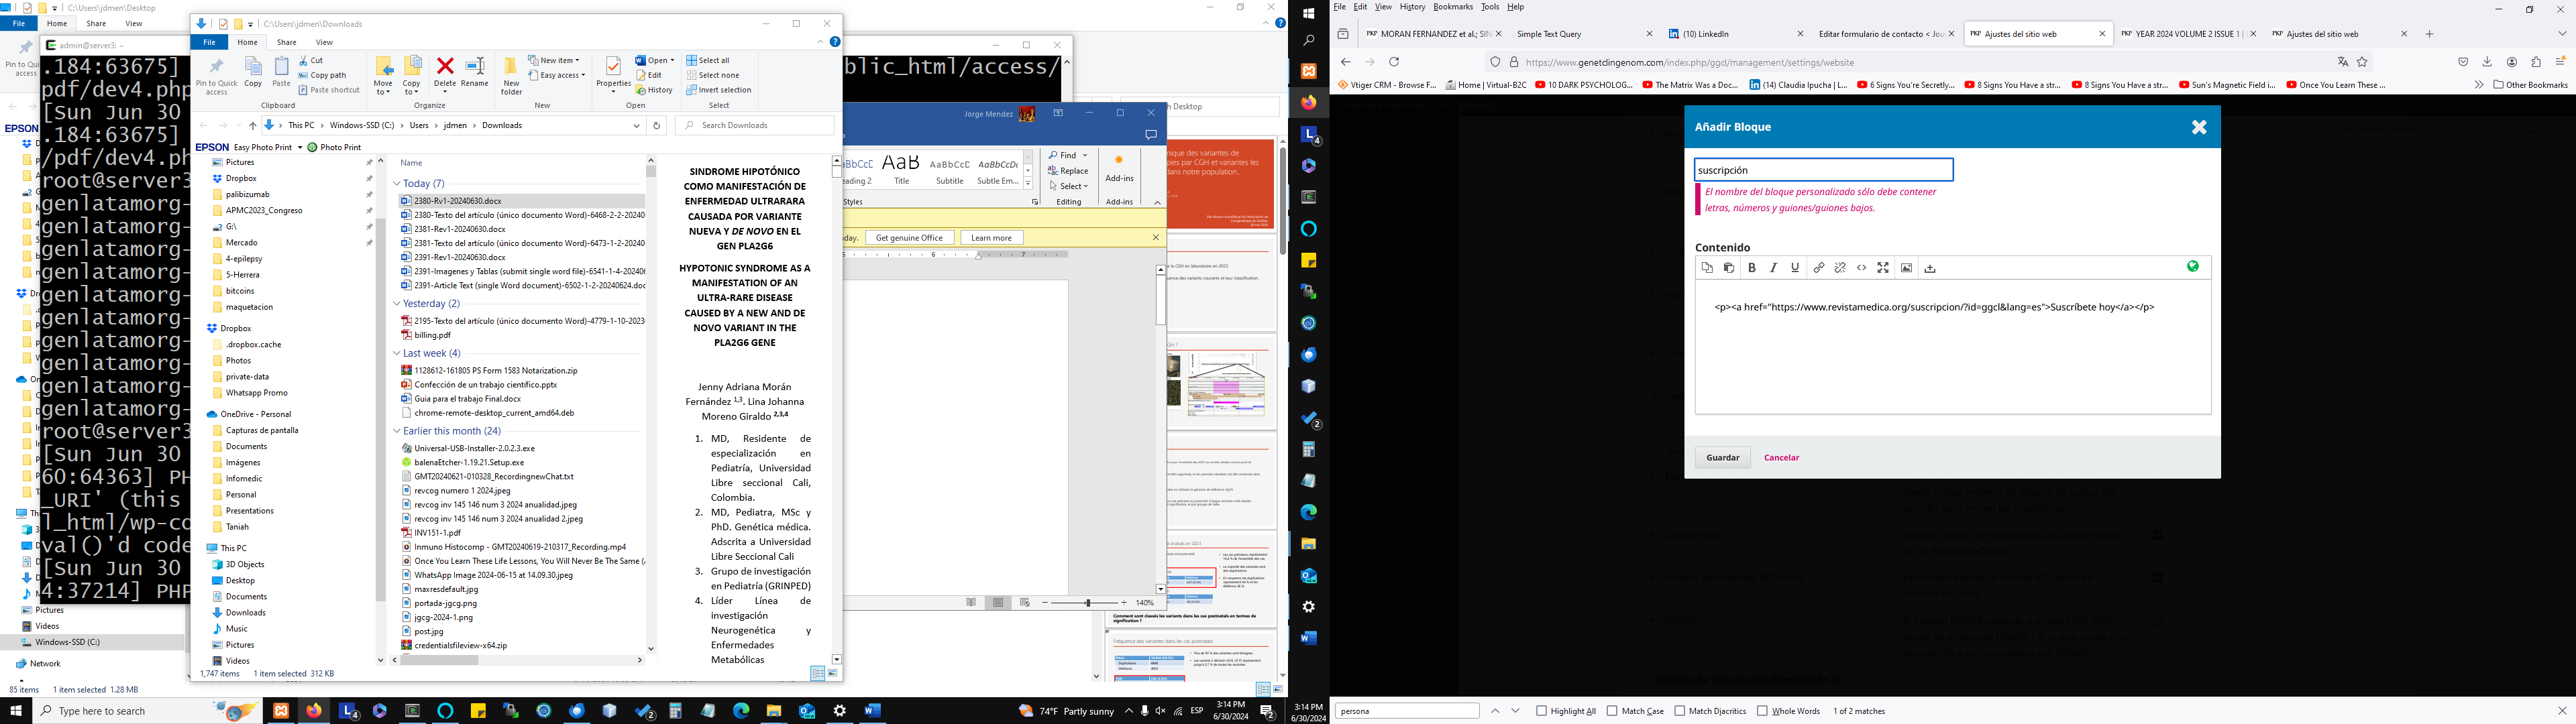Open address bar history dropdown in Downloads
The image size is (2576, 724).
point(636,126)
